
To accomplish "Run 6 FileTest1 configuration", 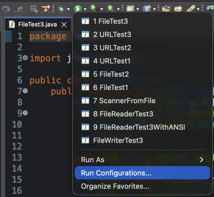I will click(142, 87).
